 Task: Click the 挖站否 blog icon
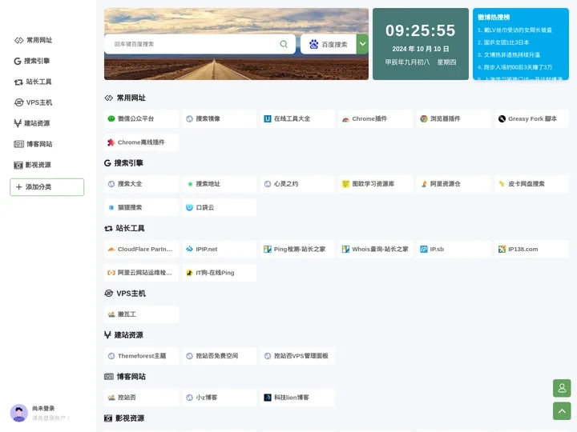[111, 398]
